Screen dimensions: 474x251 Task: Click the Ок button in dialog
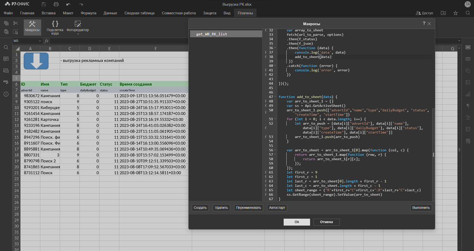pos(297,222)
